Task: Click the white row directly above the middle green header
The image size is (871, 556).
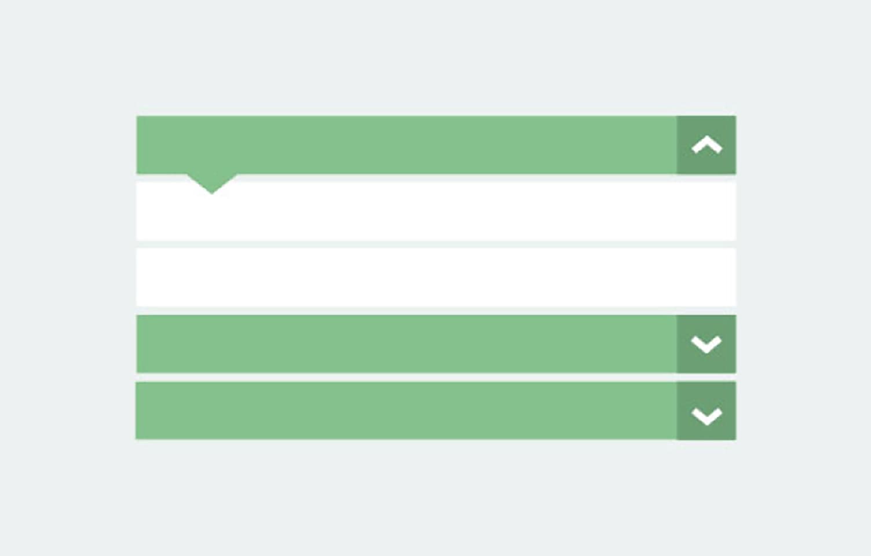Action: pos(435,277)
